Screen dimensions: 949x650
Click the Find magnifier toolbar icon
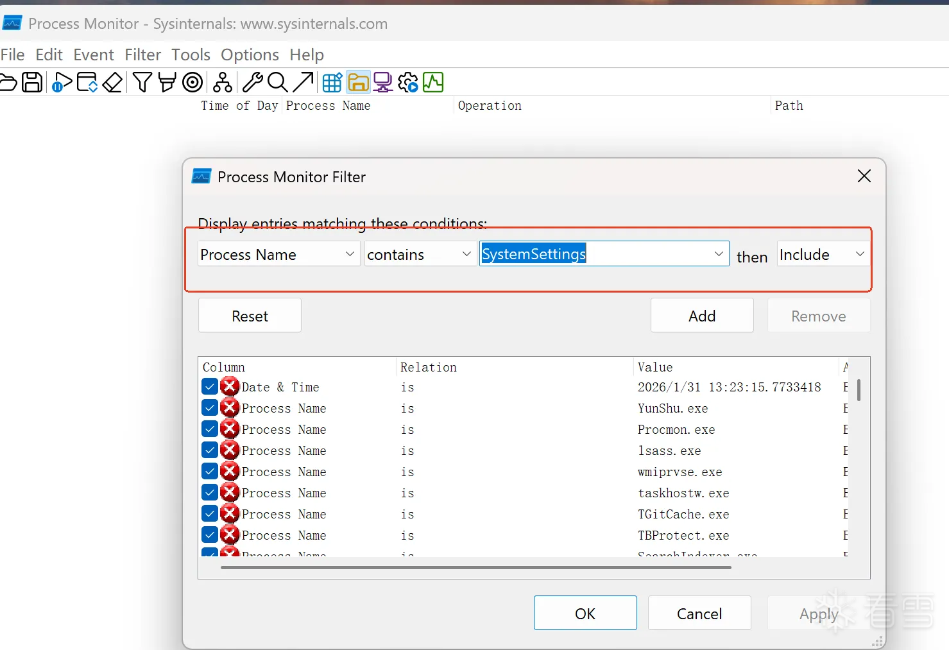click(x=277, y=82)
